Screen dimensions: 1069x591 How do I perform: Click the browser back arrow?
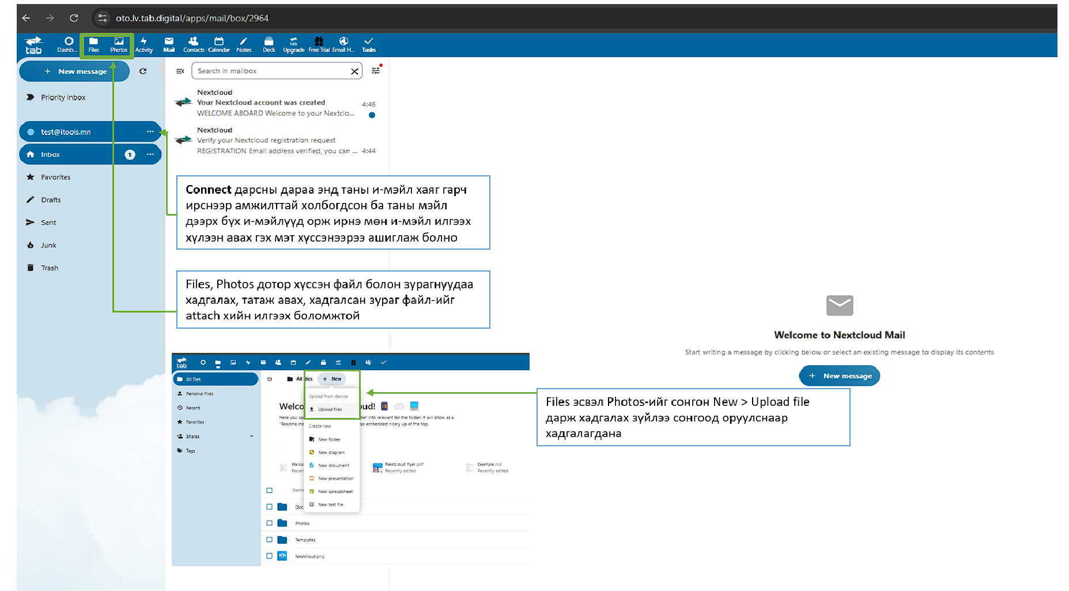click(26, 18)
